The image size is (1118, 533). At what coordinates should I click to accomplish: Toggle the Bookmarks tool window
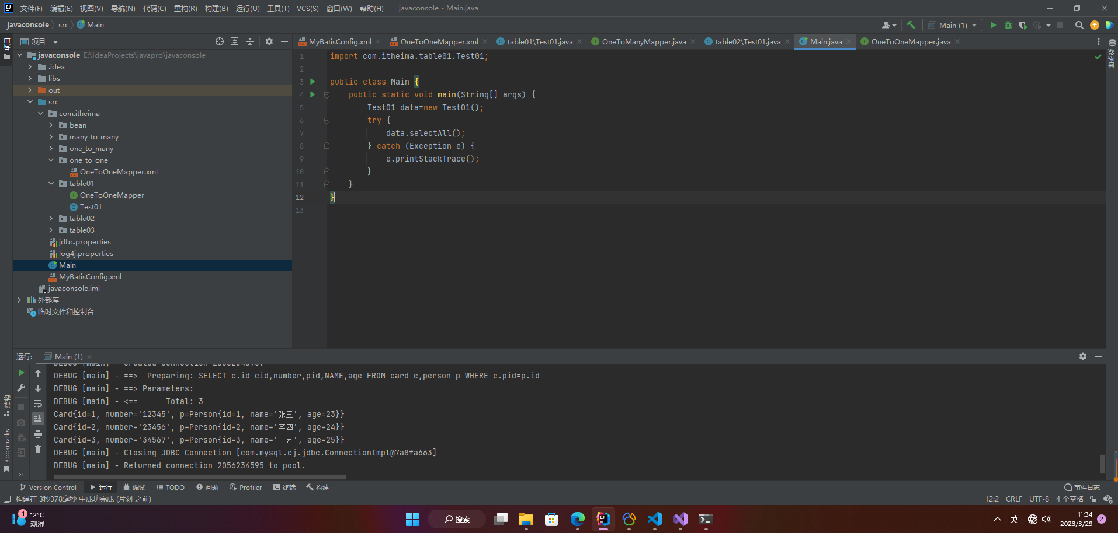click(7, 450)
